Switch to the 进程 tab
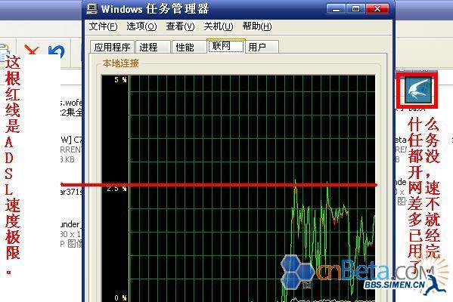 [x=153, y=47]
